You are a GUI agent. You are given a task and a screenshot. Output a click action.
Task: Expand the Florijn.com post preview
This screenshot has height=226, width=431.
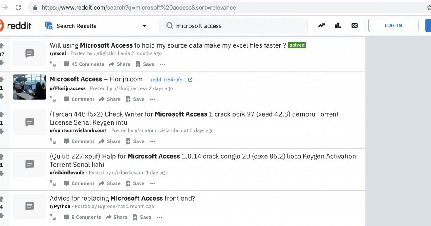coord(53,99)
